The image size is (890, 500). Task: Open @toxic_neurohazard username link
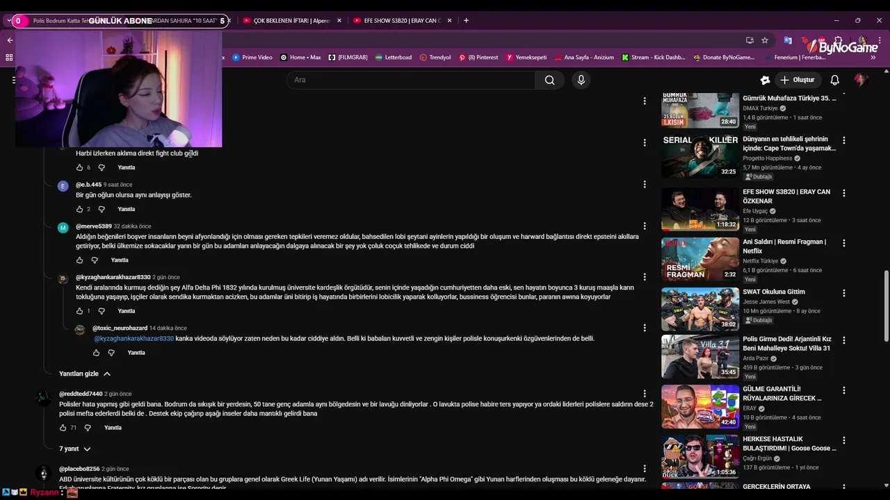tap(120, 328)
